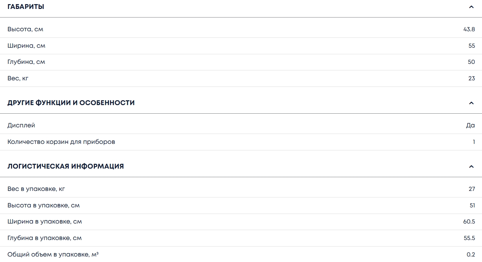Click the 'Да' value for Дисплей
482x262 pixels.
(x=470, y=125)
